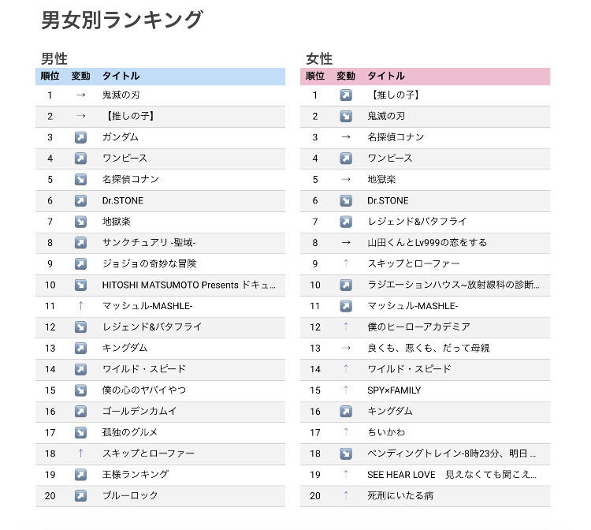The height and width of the screenshot is (530, 591).
Task: Select 山田くんとLv999の恋をする title
Action: click(x=427, y=243)
